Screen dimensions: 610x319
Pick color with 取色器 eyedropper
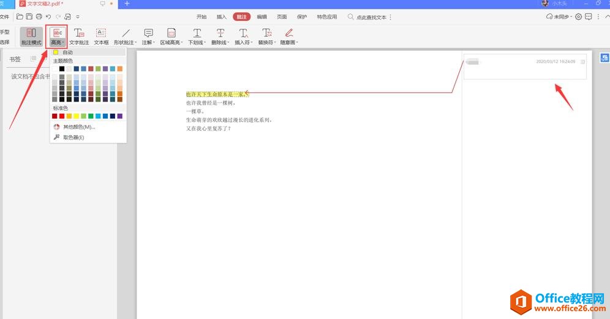point(73,137)
